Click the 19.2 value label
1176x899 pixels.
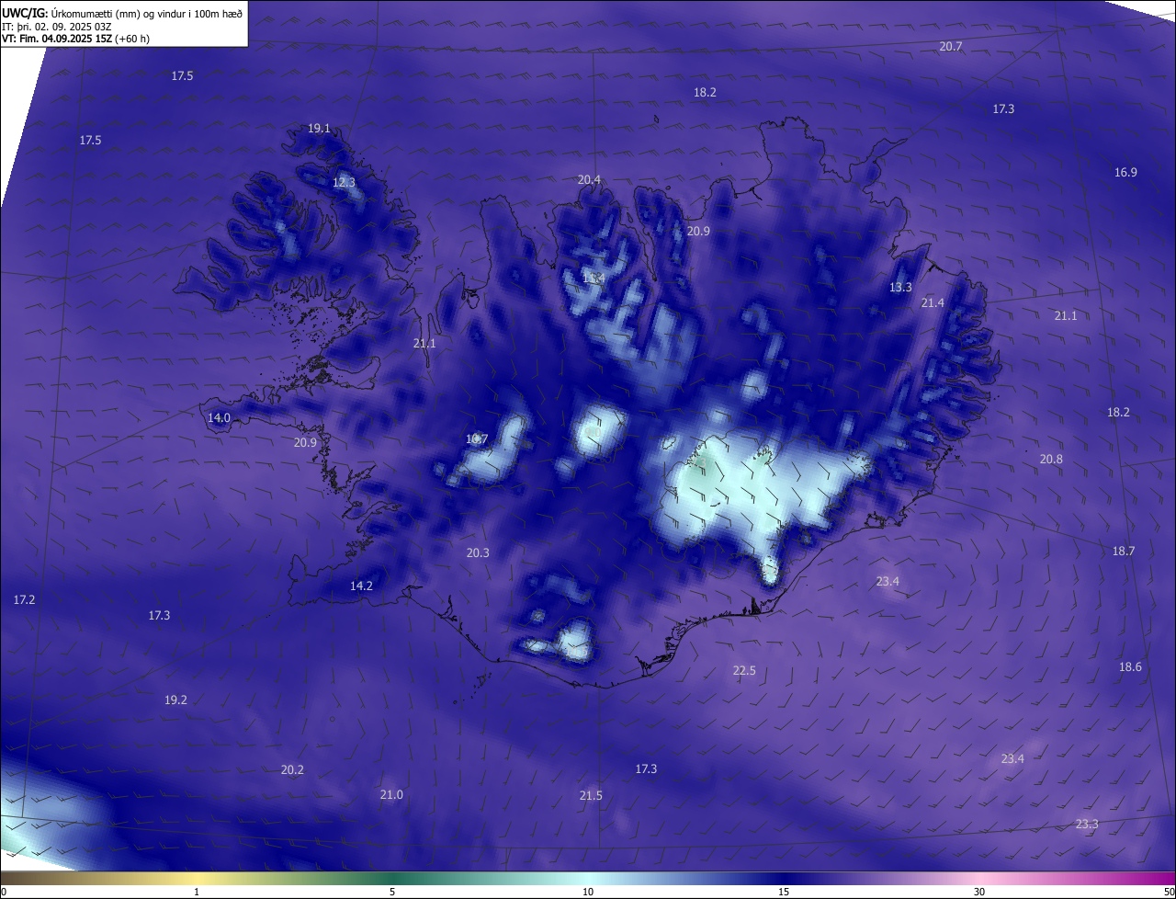pyautogui.click(x=175, y=700)
